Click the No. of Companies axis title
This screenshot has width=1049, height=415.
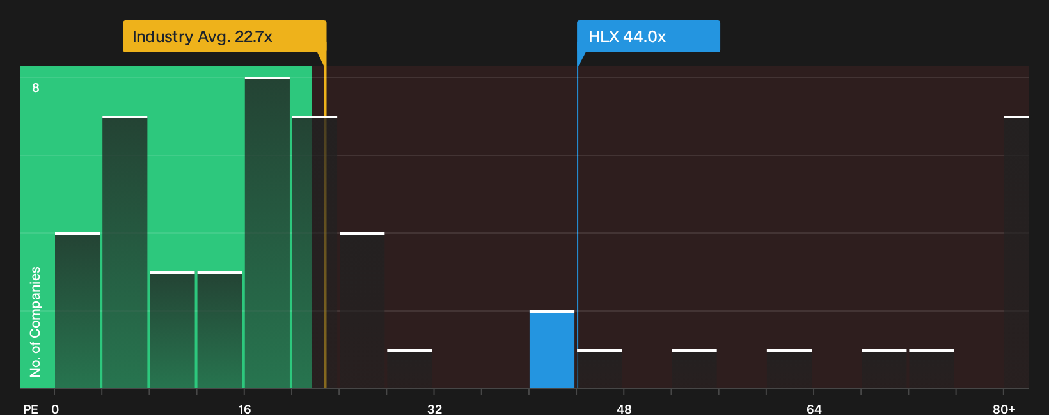(35, 322)
